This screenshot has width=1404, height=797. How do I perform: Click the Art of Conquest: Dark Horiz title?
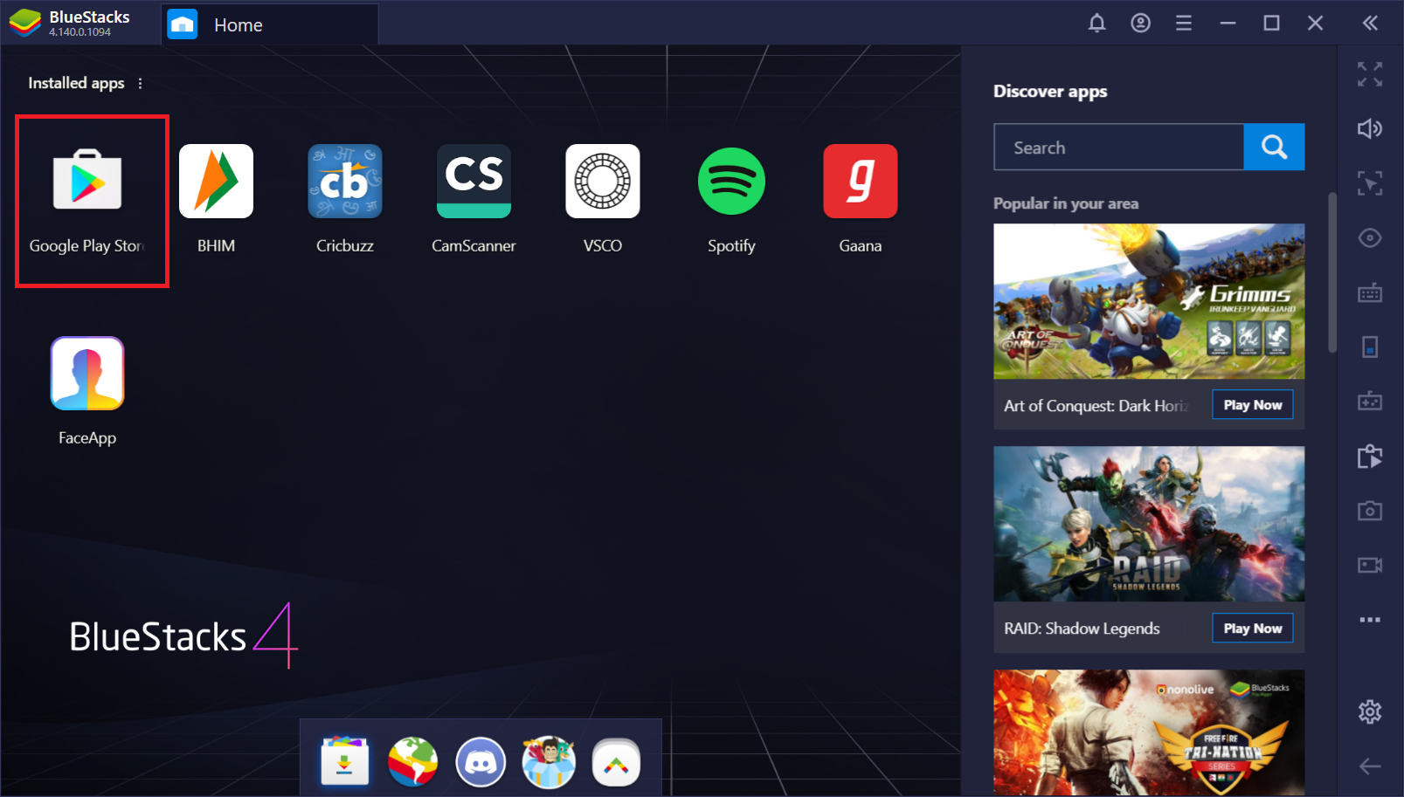1096,406
